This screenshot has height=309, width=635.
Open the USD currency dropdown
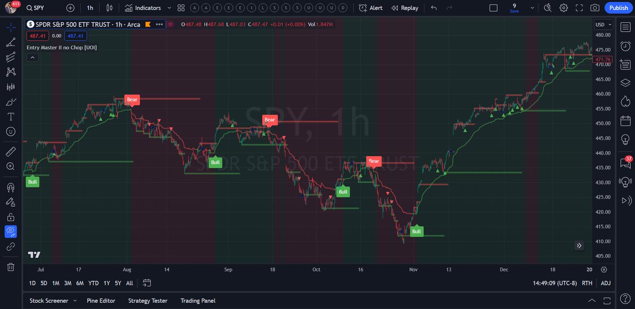point(603,24)
